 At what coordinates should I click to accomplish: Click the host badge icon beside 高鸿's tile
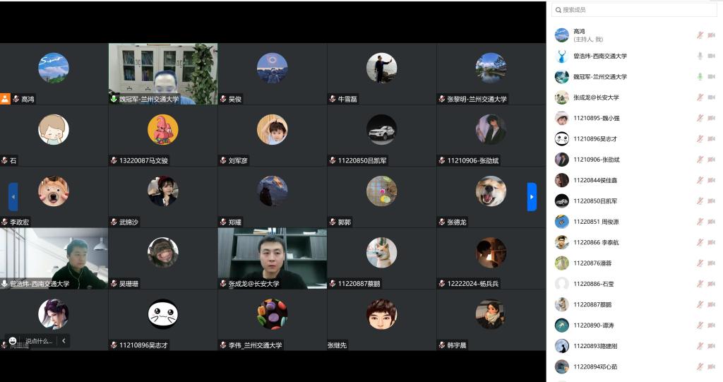pyautogui.click(x=5, y=99)
